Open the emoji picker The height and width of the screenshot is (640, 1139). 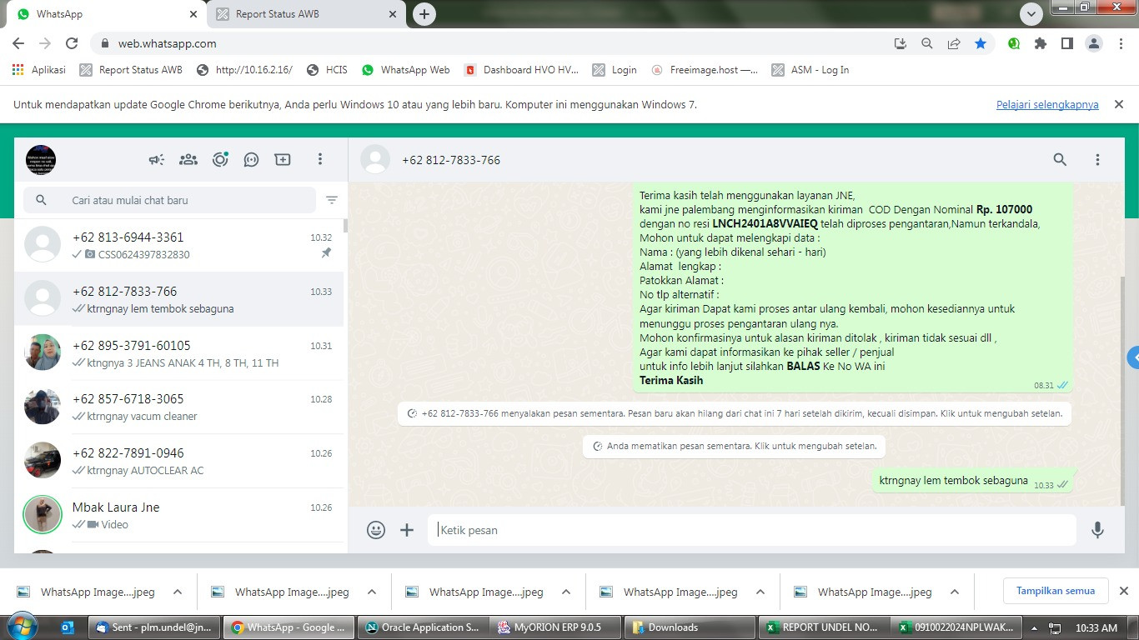[x=376, y=530]
